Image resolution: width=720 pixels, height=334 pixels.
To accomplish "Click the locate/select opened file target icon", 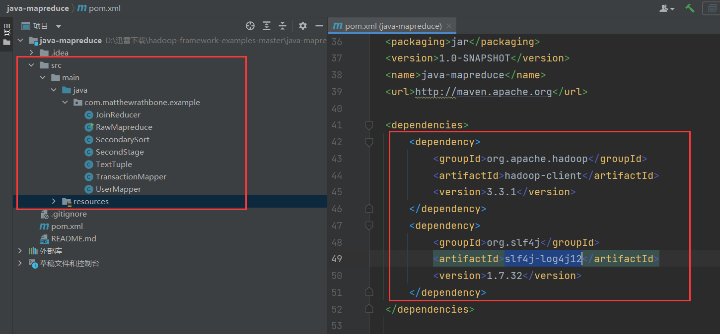I will pos(250,26).
